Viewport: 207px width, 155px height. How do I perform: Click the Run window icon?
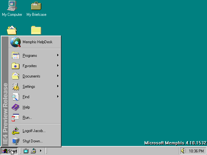(x=15, y=118)
